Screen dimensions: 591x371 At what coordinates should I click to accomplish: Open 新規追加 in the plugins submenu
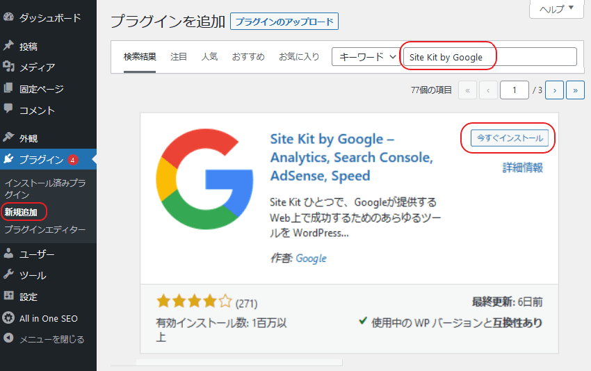[x=21, y=212]
